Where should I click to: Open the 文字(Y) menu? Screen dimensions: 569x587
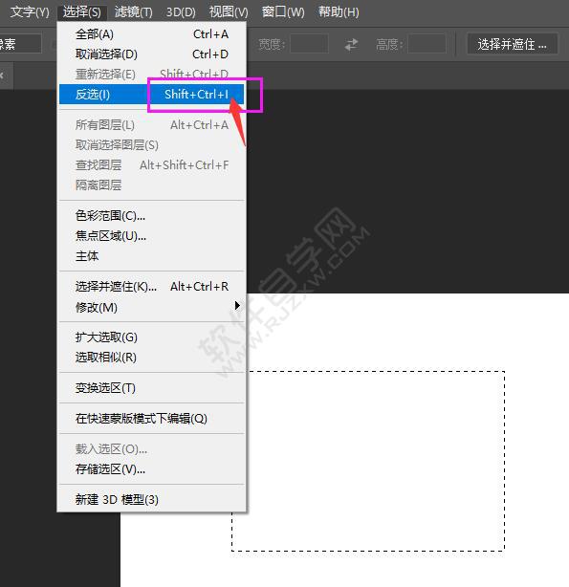30,12
